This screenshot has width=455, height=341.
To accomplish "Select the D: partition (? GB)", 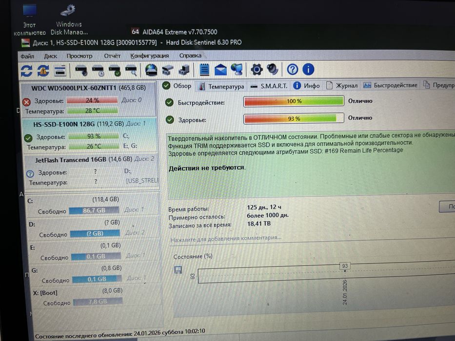I will coord(94,228).
